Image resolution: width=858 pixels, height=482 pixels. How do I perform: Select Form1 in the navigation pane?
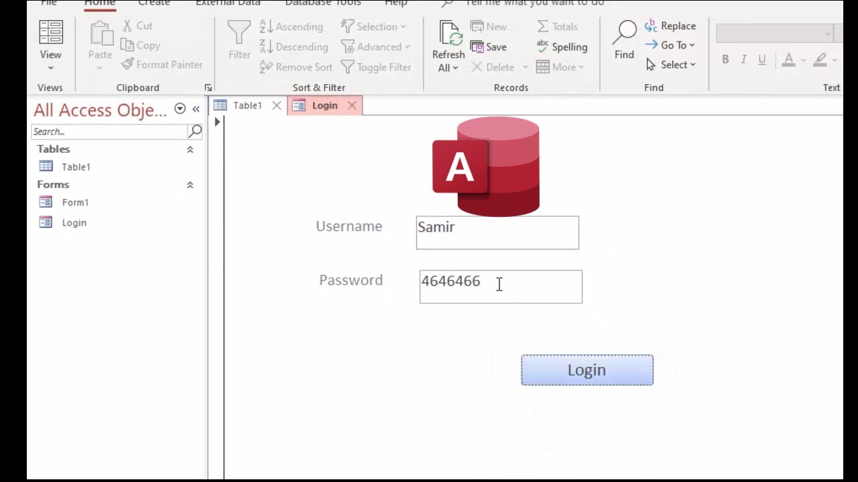click(x=75, y=202)
